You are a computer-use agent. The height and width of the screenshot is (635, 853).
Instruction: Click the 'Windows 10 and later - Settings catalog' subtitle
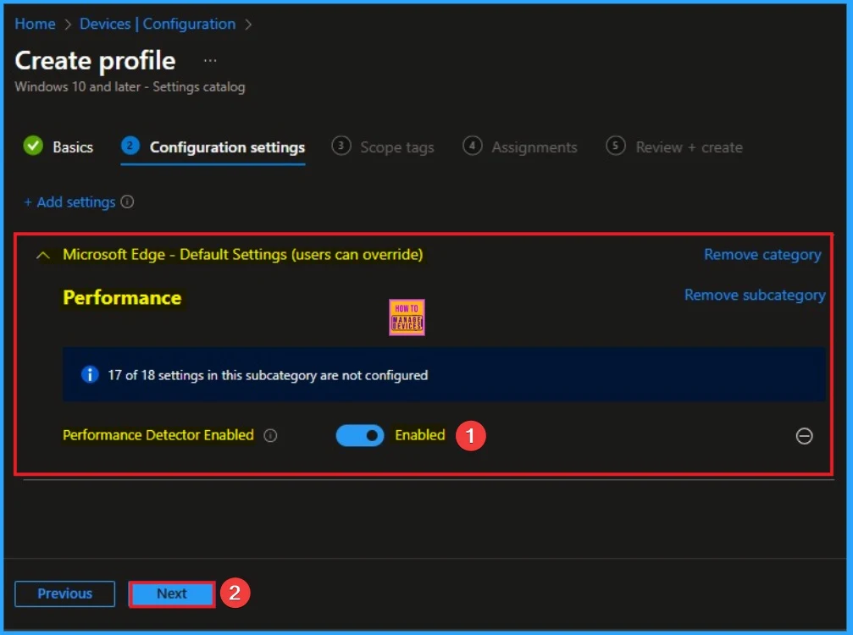click(130, 87)
